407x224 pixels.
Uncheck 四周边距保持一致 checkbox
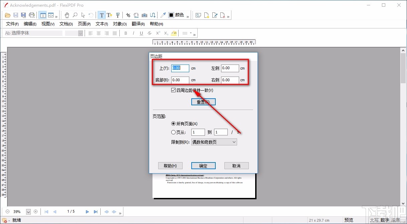tap(173, 90)
